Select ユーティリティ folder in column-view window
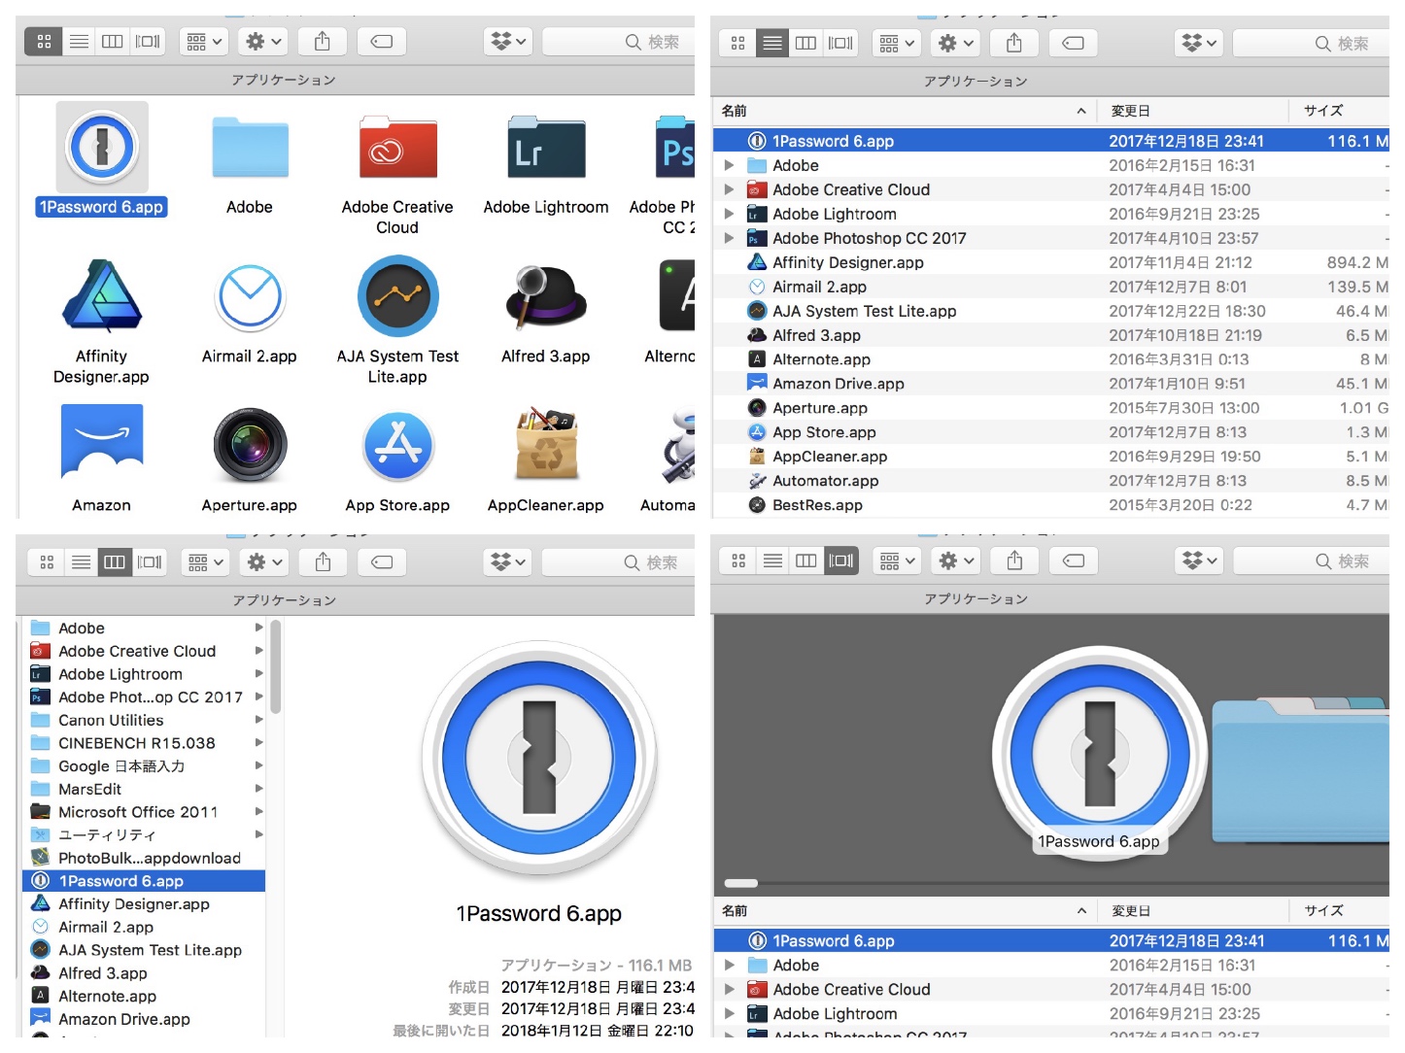Image resolution: width=1405 pixels, height=1053 pixels. pos(144,834)
